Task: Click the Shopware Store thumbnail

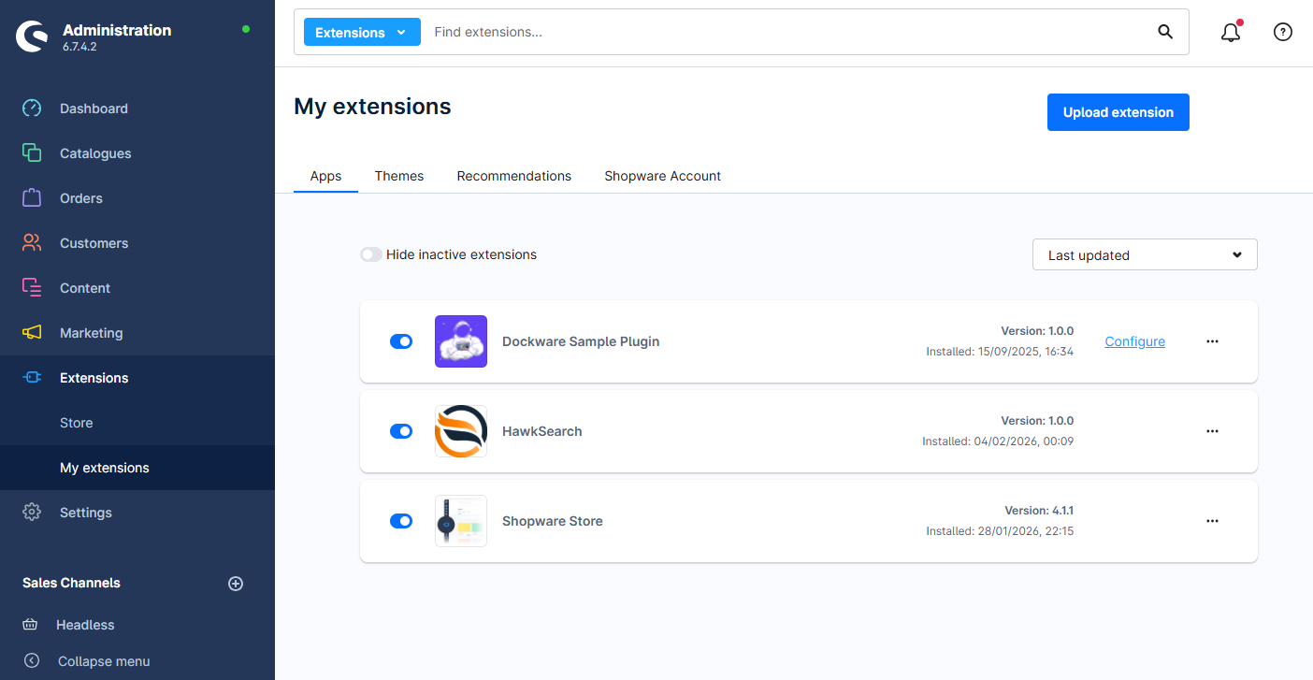Action: tap(461, 521)
